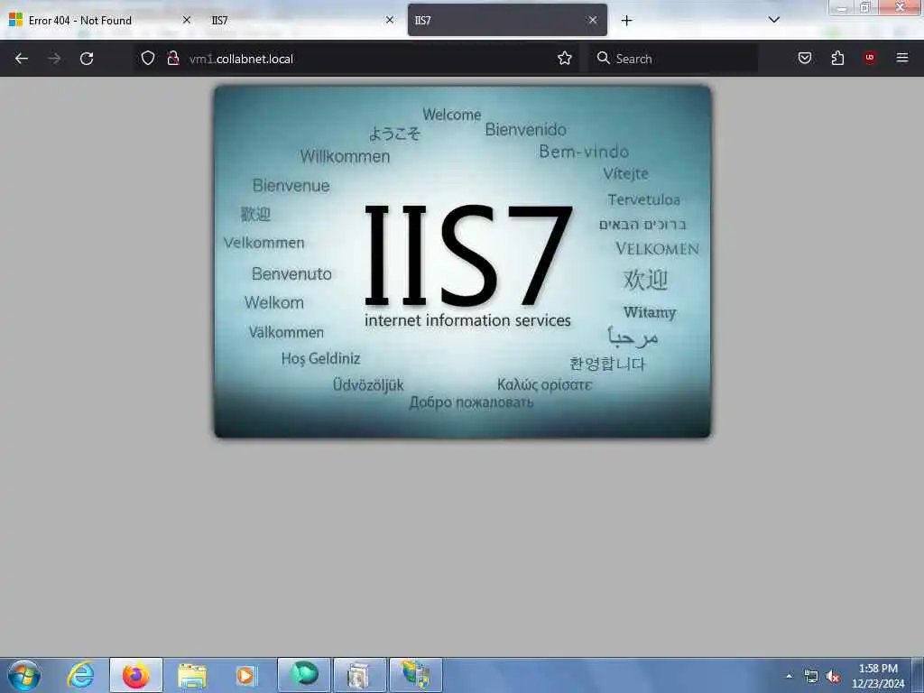The image size is (924, 693).
Task: Go back to the previous page
Action: 22,59
